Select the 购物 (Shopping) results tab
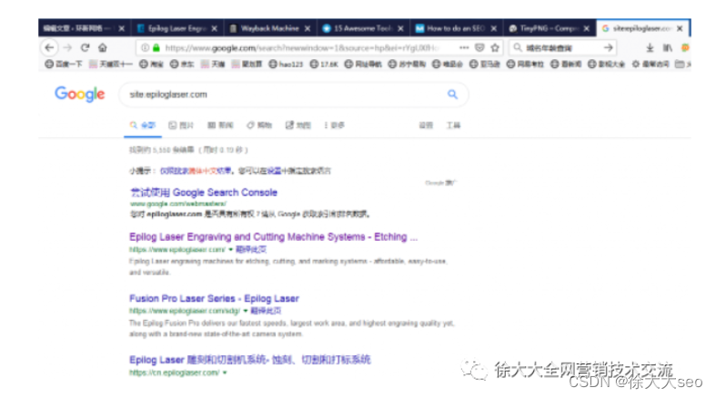This screenshot has width=716, height=398. pyautogui.click(x=259, y=125)
